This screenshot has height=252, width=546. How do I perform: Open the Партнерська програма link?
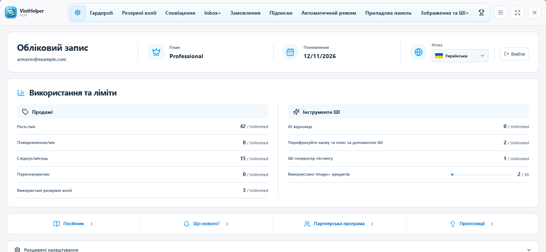coord(339,224)
